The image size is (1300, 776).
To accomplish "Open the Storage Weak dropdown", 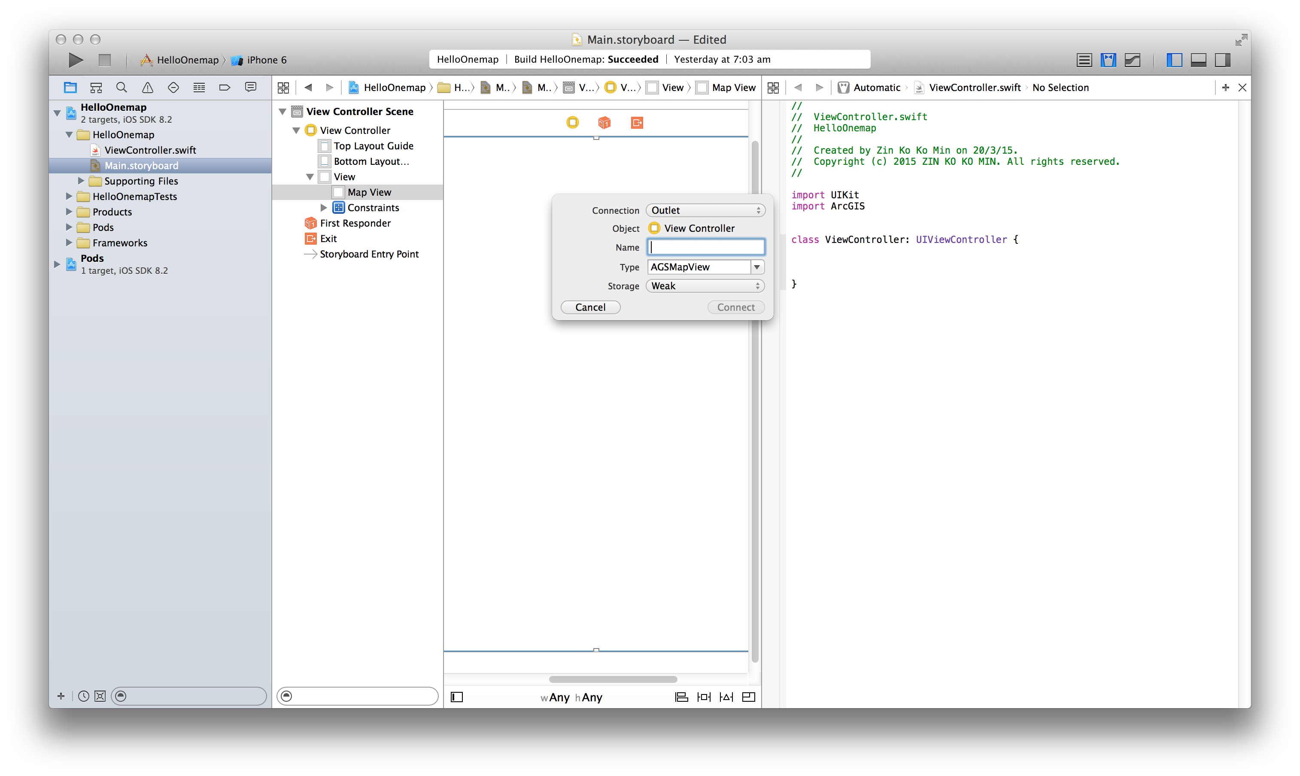I will (705, 286).
